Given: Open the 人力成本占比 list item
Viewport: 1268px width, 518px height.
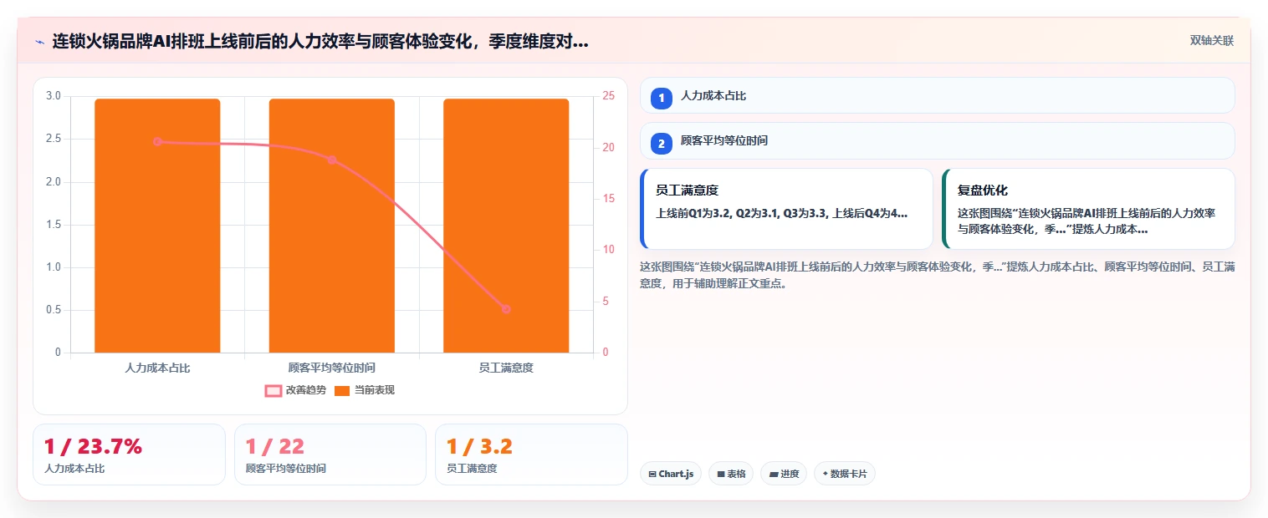Looking at the screenshot, I should (937, 95).
